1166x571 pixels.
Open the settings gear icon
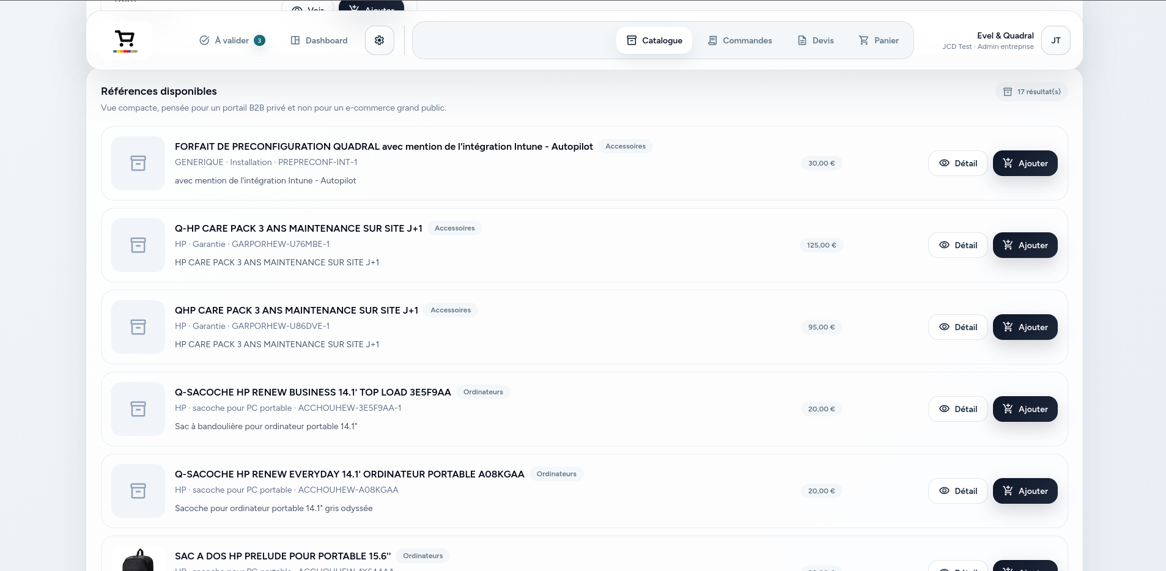(x=380, y=40)
